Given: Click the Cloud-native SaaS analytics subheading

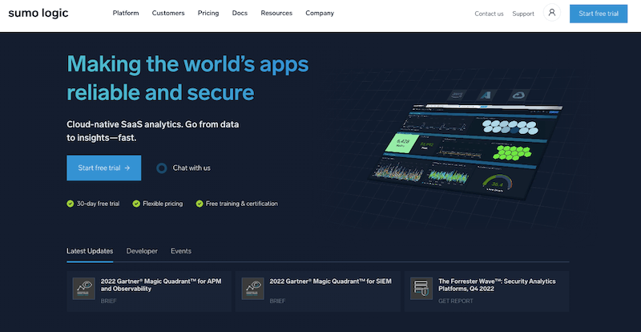Looking at the screenshot, I should 153,131.
